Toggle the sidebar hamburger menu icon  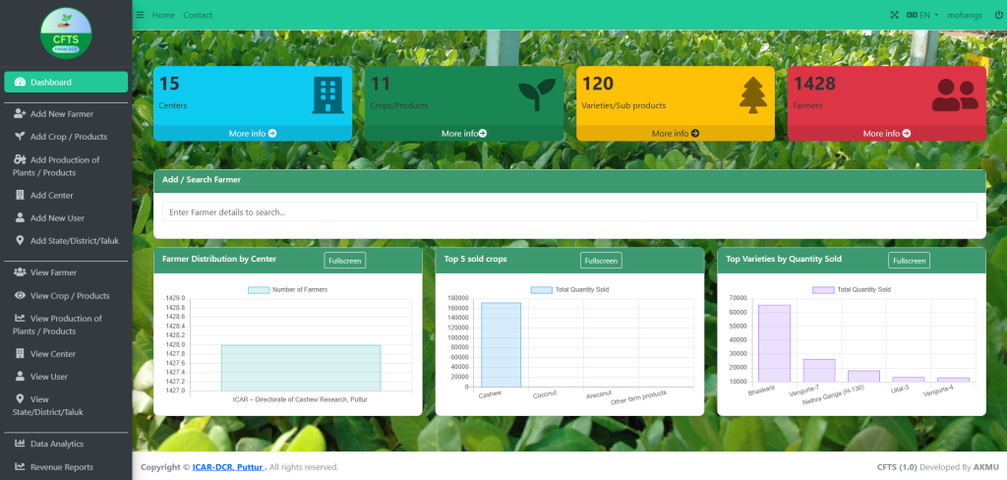coord(140,16)
